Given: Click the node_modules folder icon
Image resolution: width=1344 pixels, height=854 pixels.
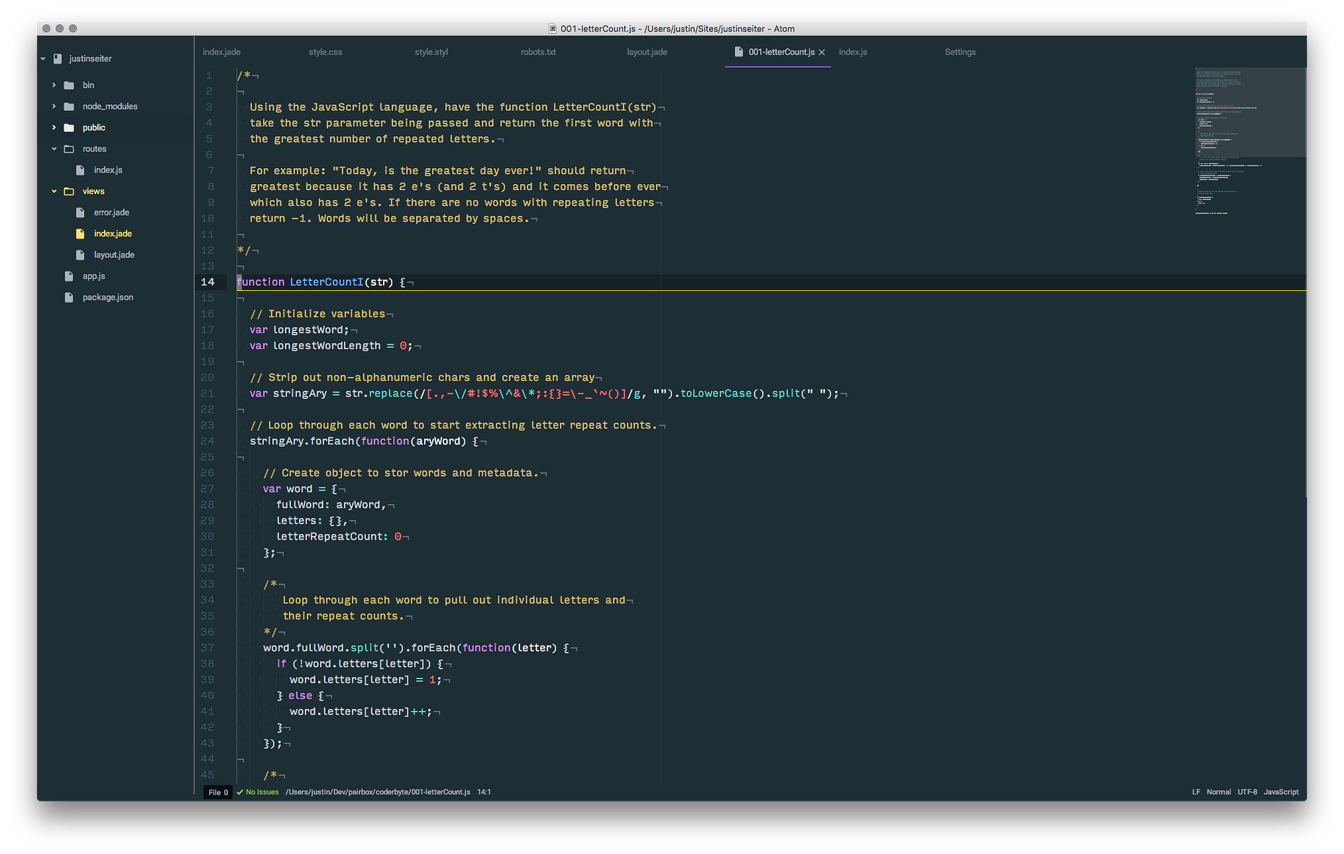Looking at the screenshot, I should tap(69, 107).
